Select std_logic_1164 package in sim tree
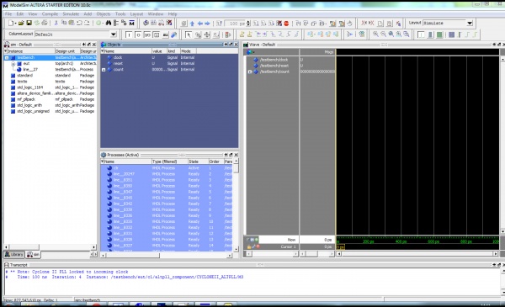The image size is (505, 307). [29, 87]
